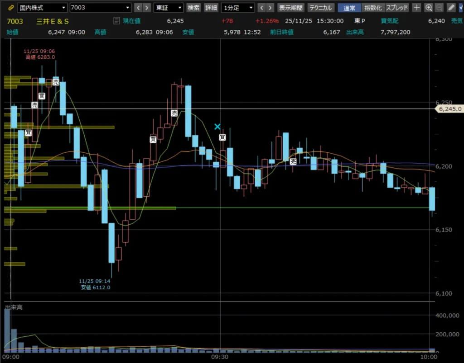The height and width of the screenshot is (363, 464).
Task: Expand the 東証 exchange dropdown
Action: (169, 8)
